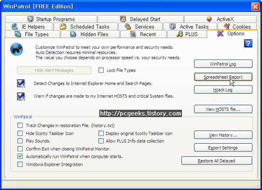Click the IE Helpers tab icon

point(15,26)
